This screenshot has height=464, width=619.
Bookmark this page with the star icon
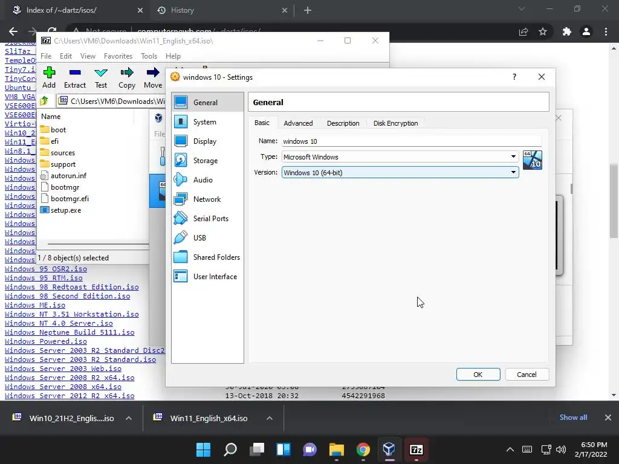click(543, 31)
